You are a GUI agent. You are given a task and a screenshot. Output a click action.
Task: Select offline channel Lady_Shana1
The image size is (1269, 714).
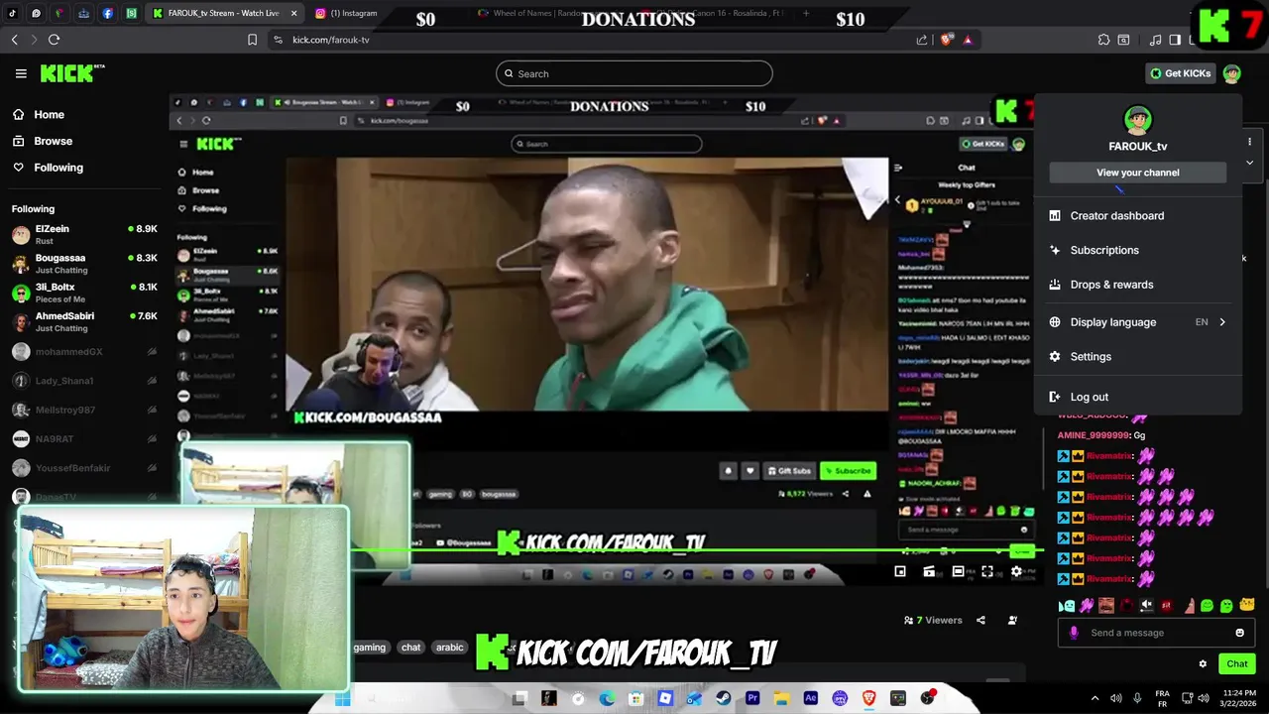[84, 381]
